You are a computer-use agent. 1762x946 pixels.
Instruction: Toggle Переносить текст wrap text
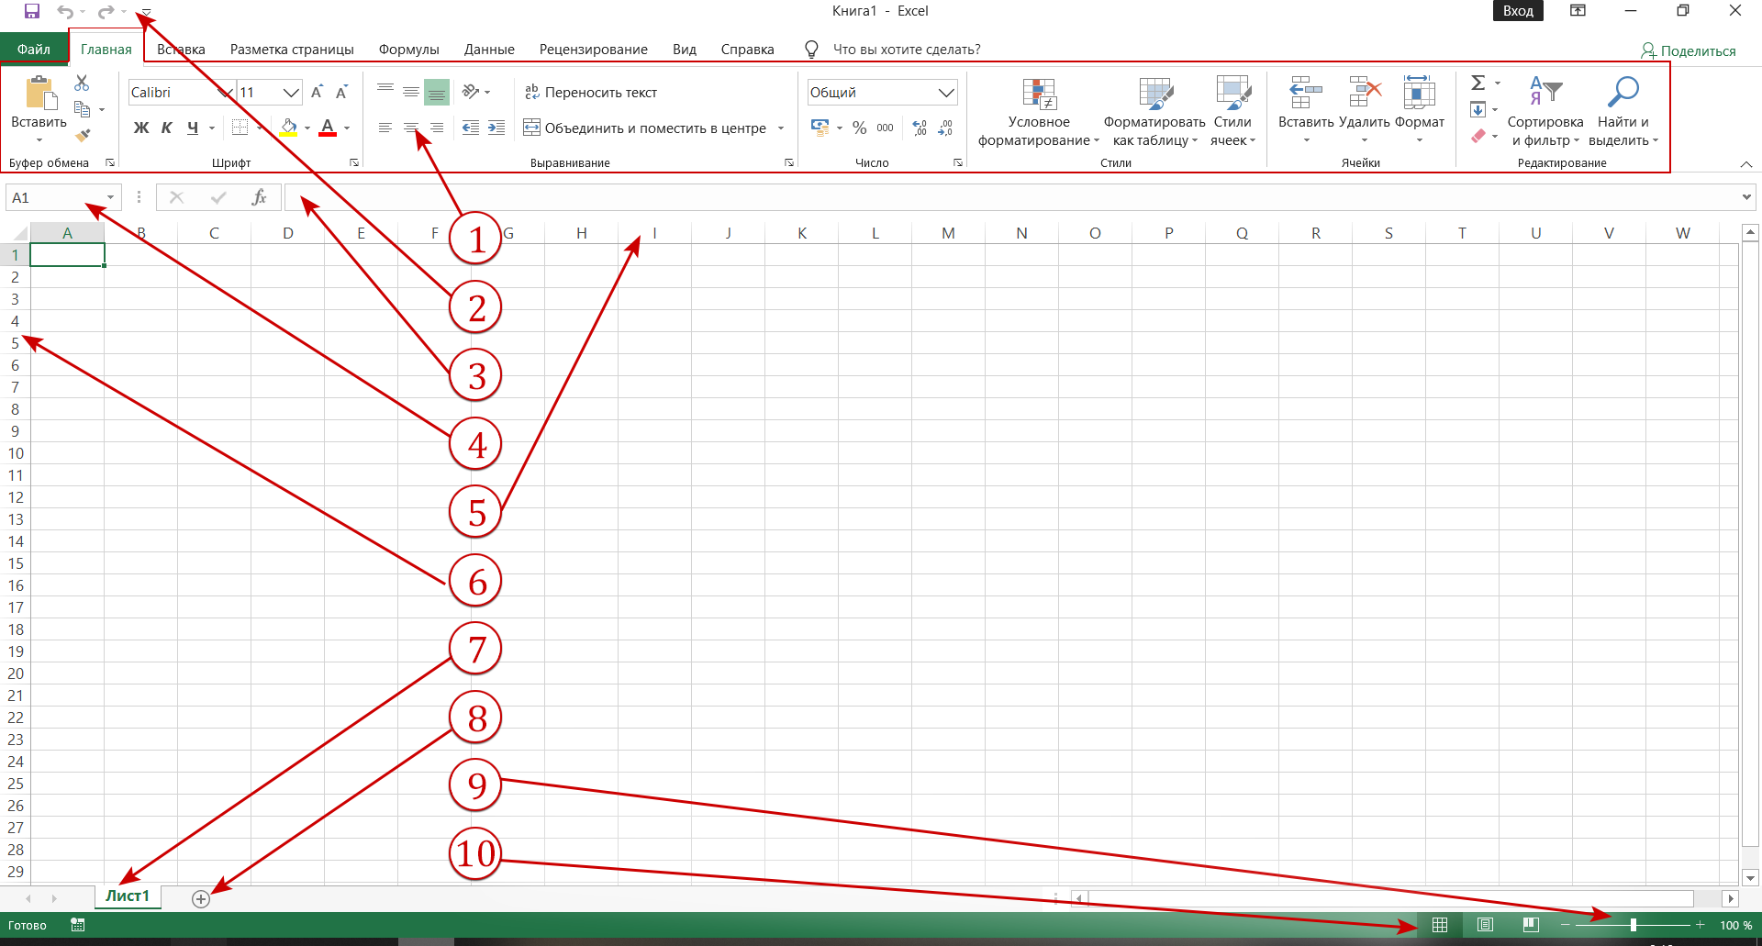[590, 92]
